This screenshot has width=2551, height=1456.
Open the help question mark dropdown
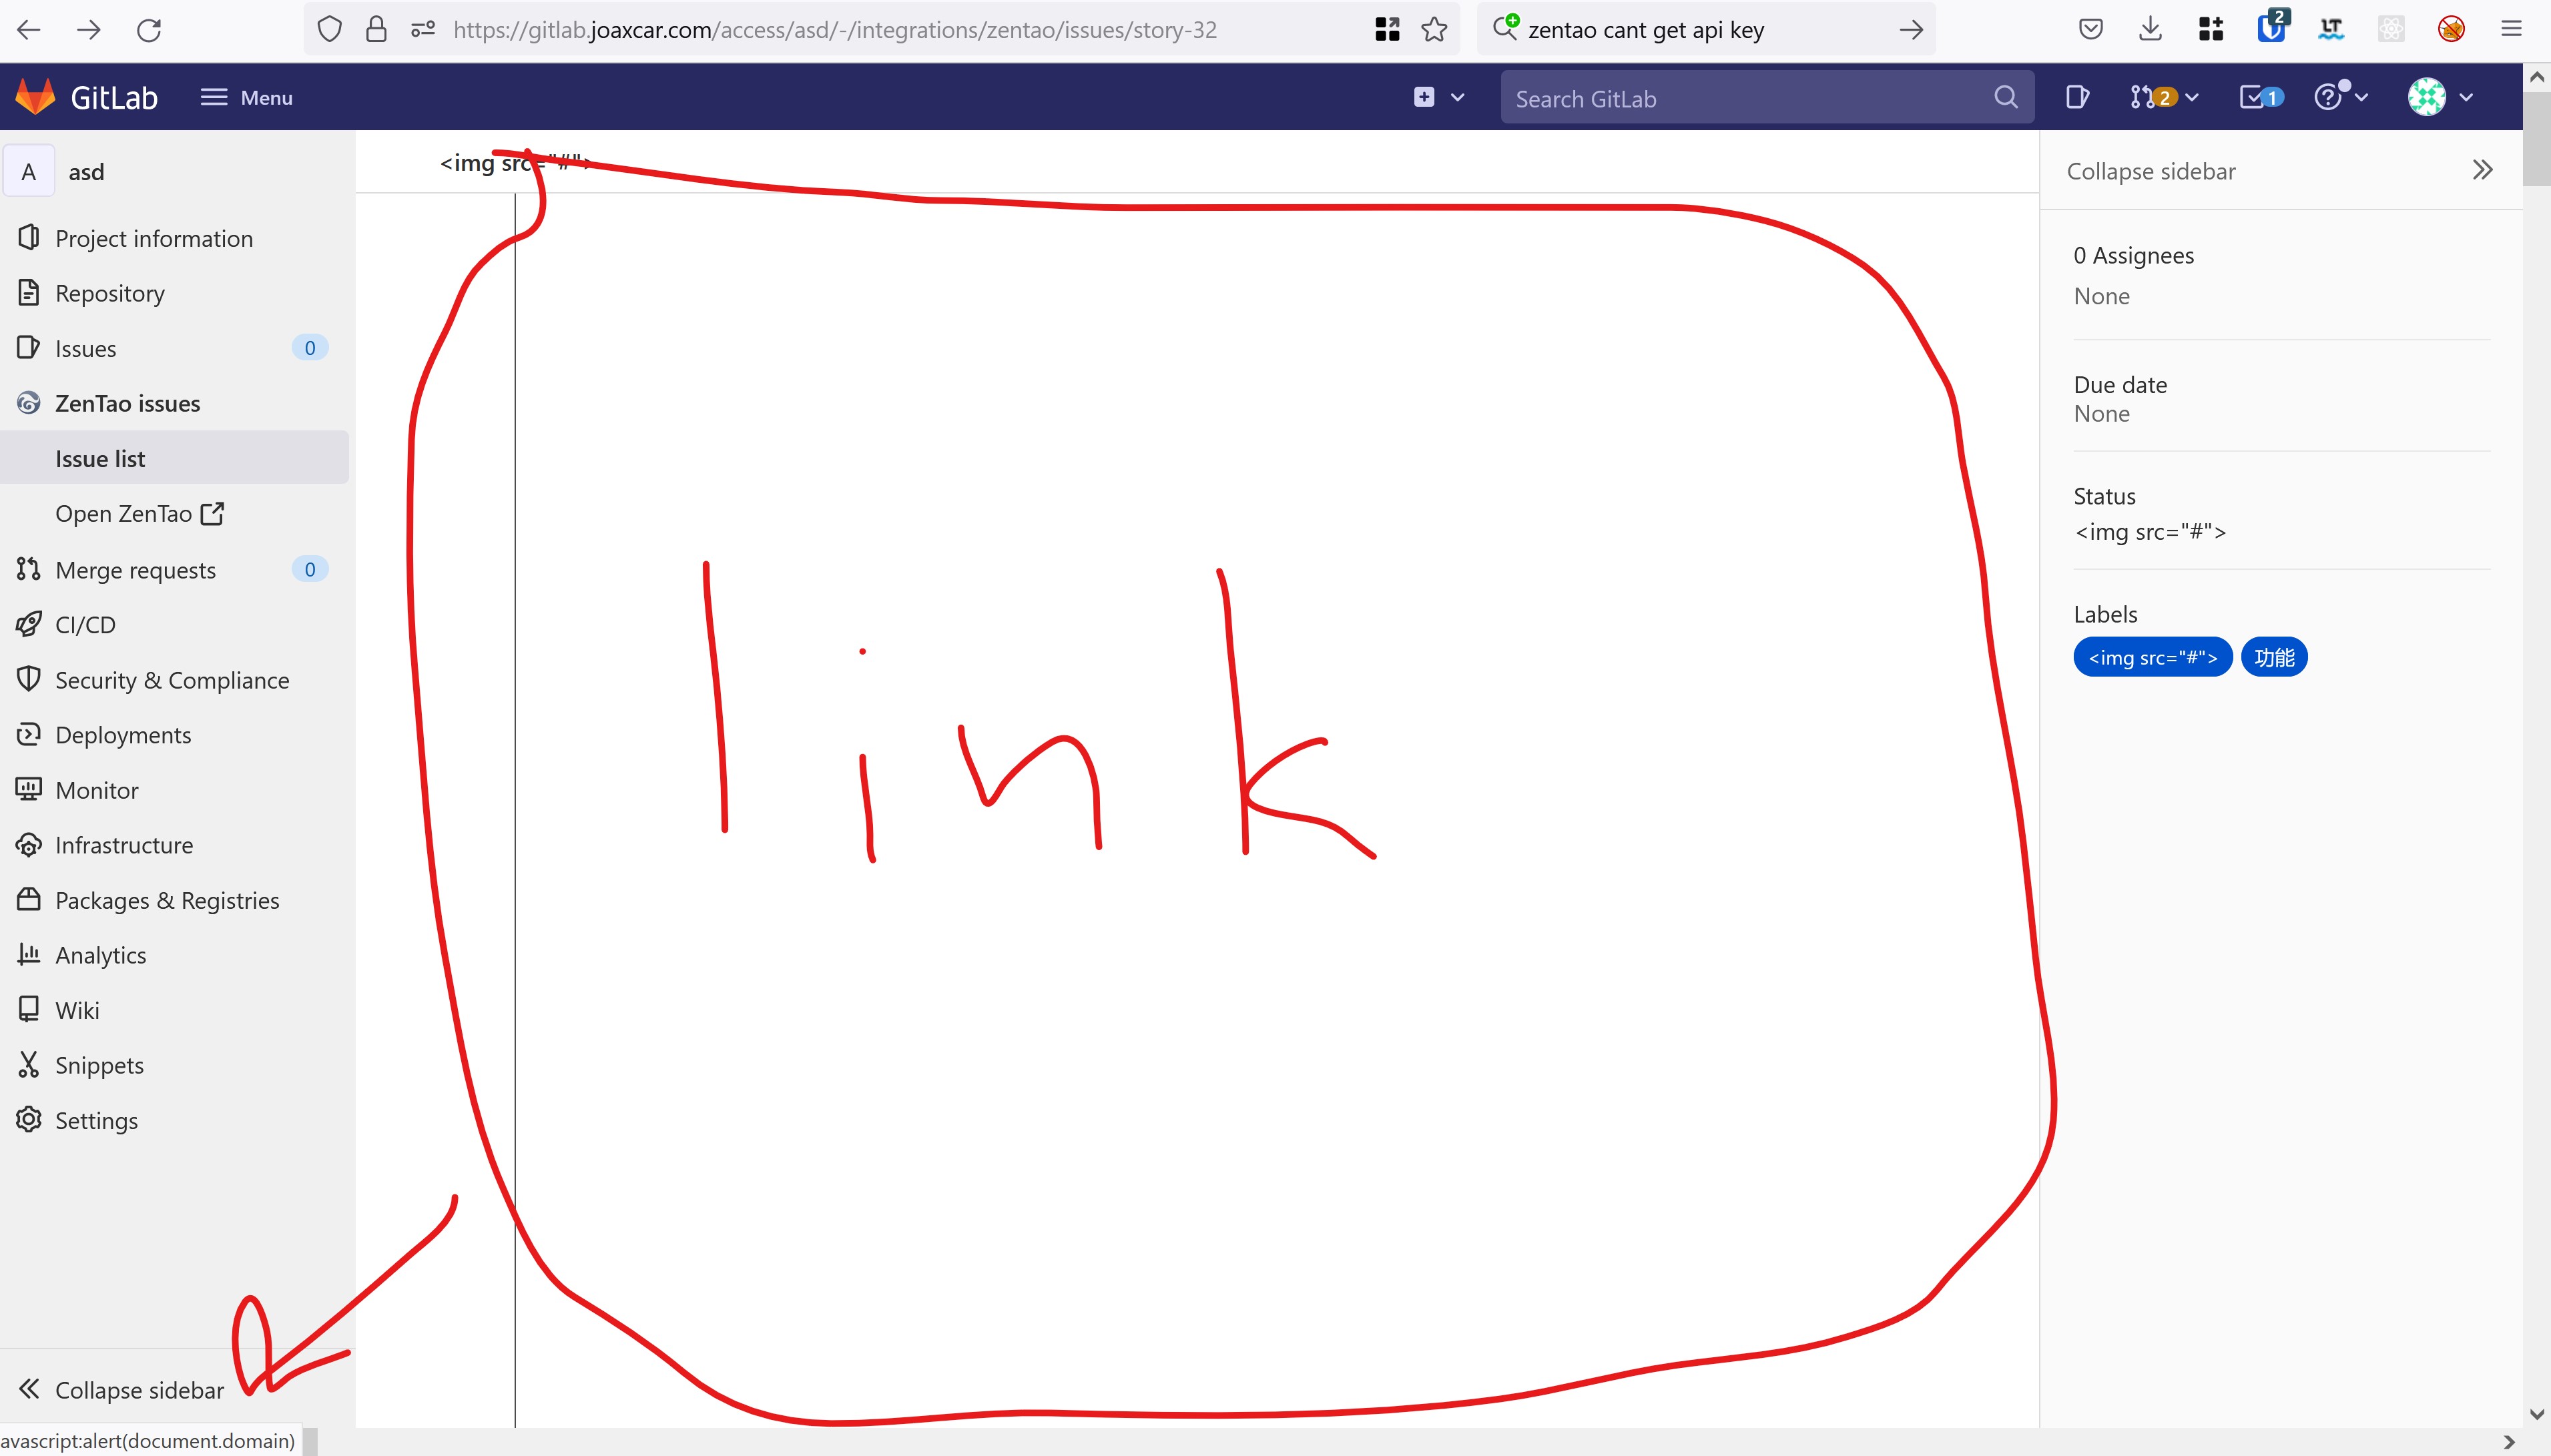[2339, 97]
